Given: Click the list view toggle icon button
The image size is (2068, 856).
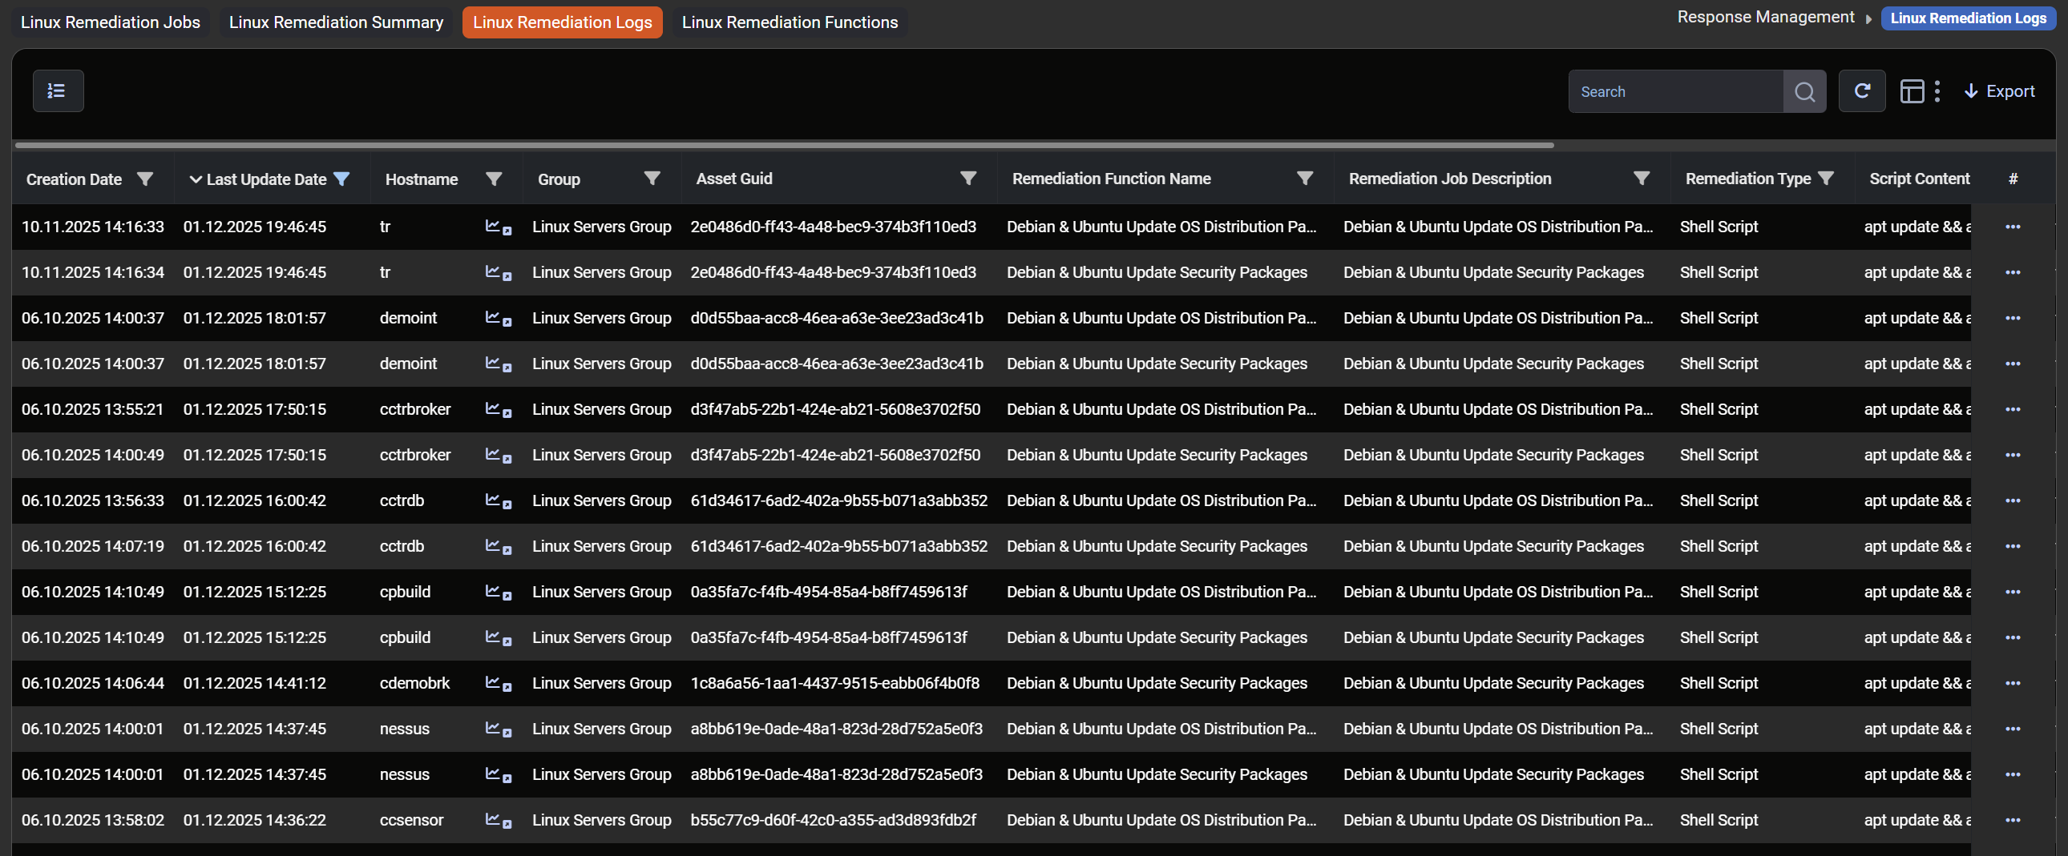Looking at the screenshot, I should 58,91.
